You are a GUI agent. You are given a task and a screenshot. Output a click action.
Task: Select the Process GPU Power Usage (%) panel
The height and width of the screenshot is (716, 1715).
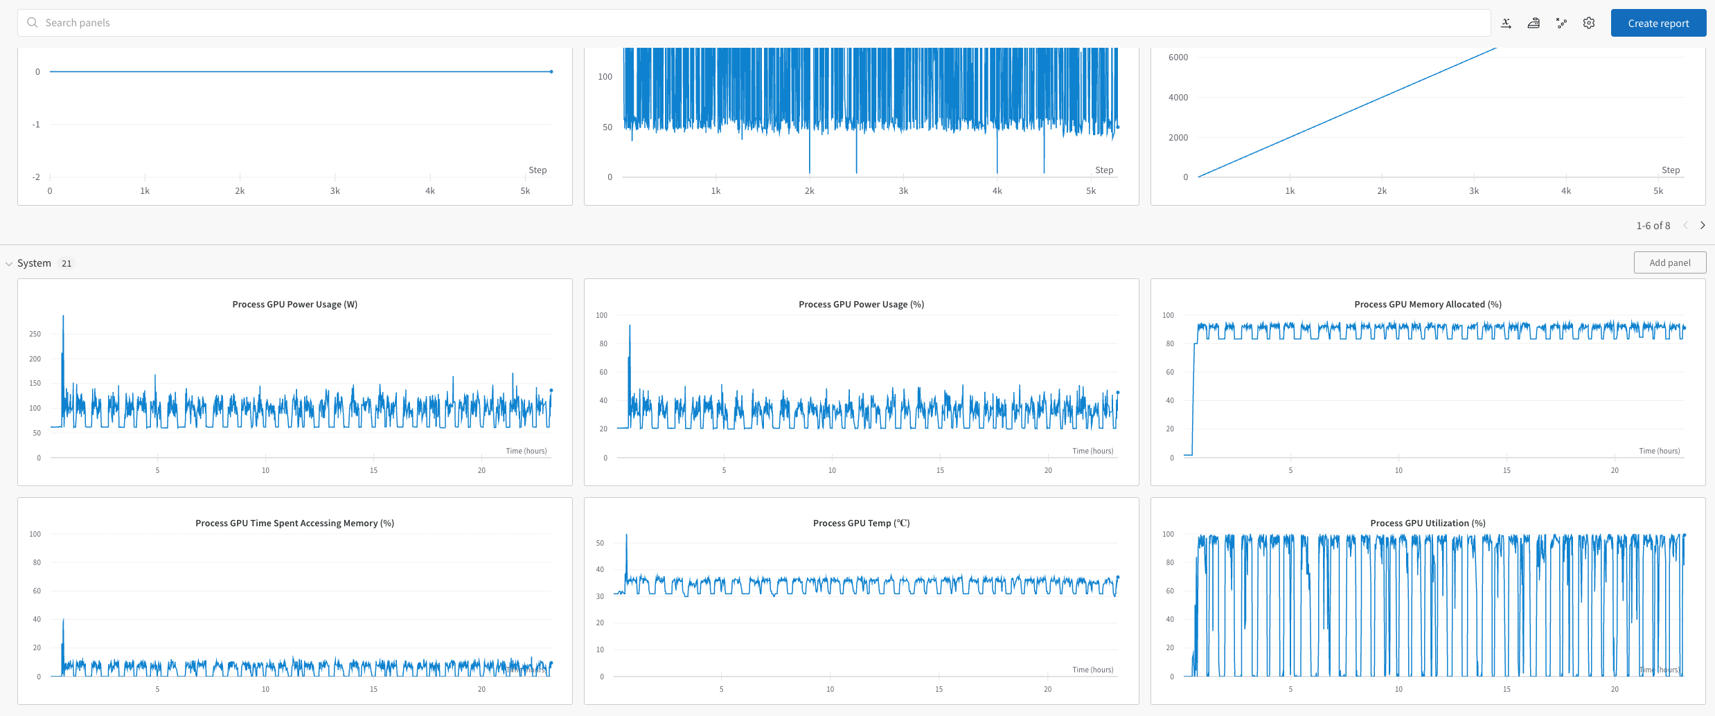[862, 382]
